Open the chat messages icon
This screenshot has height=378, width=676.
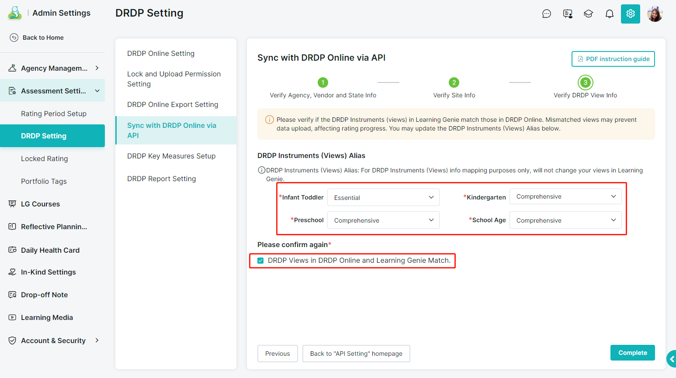(546, 14)
